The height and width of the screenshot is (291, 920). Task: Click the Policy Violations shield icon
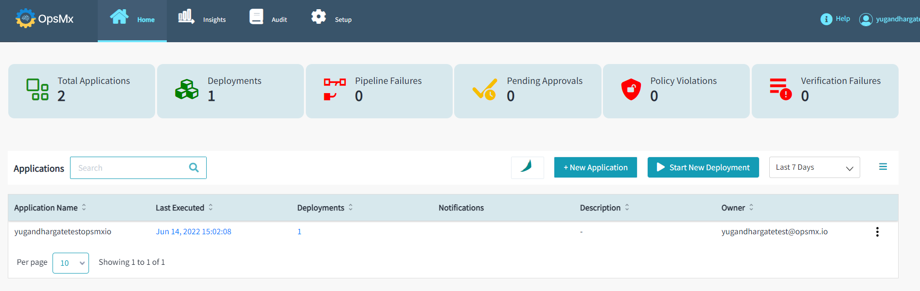click(631, 90)
